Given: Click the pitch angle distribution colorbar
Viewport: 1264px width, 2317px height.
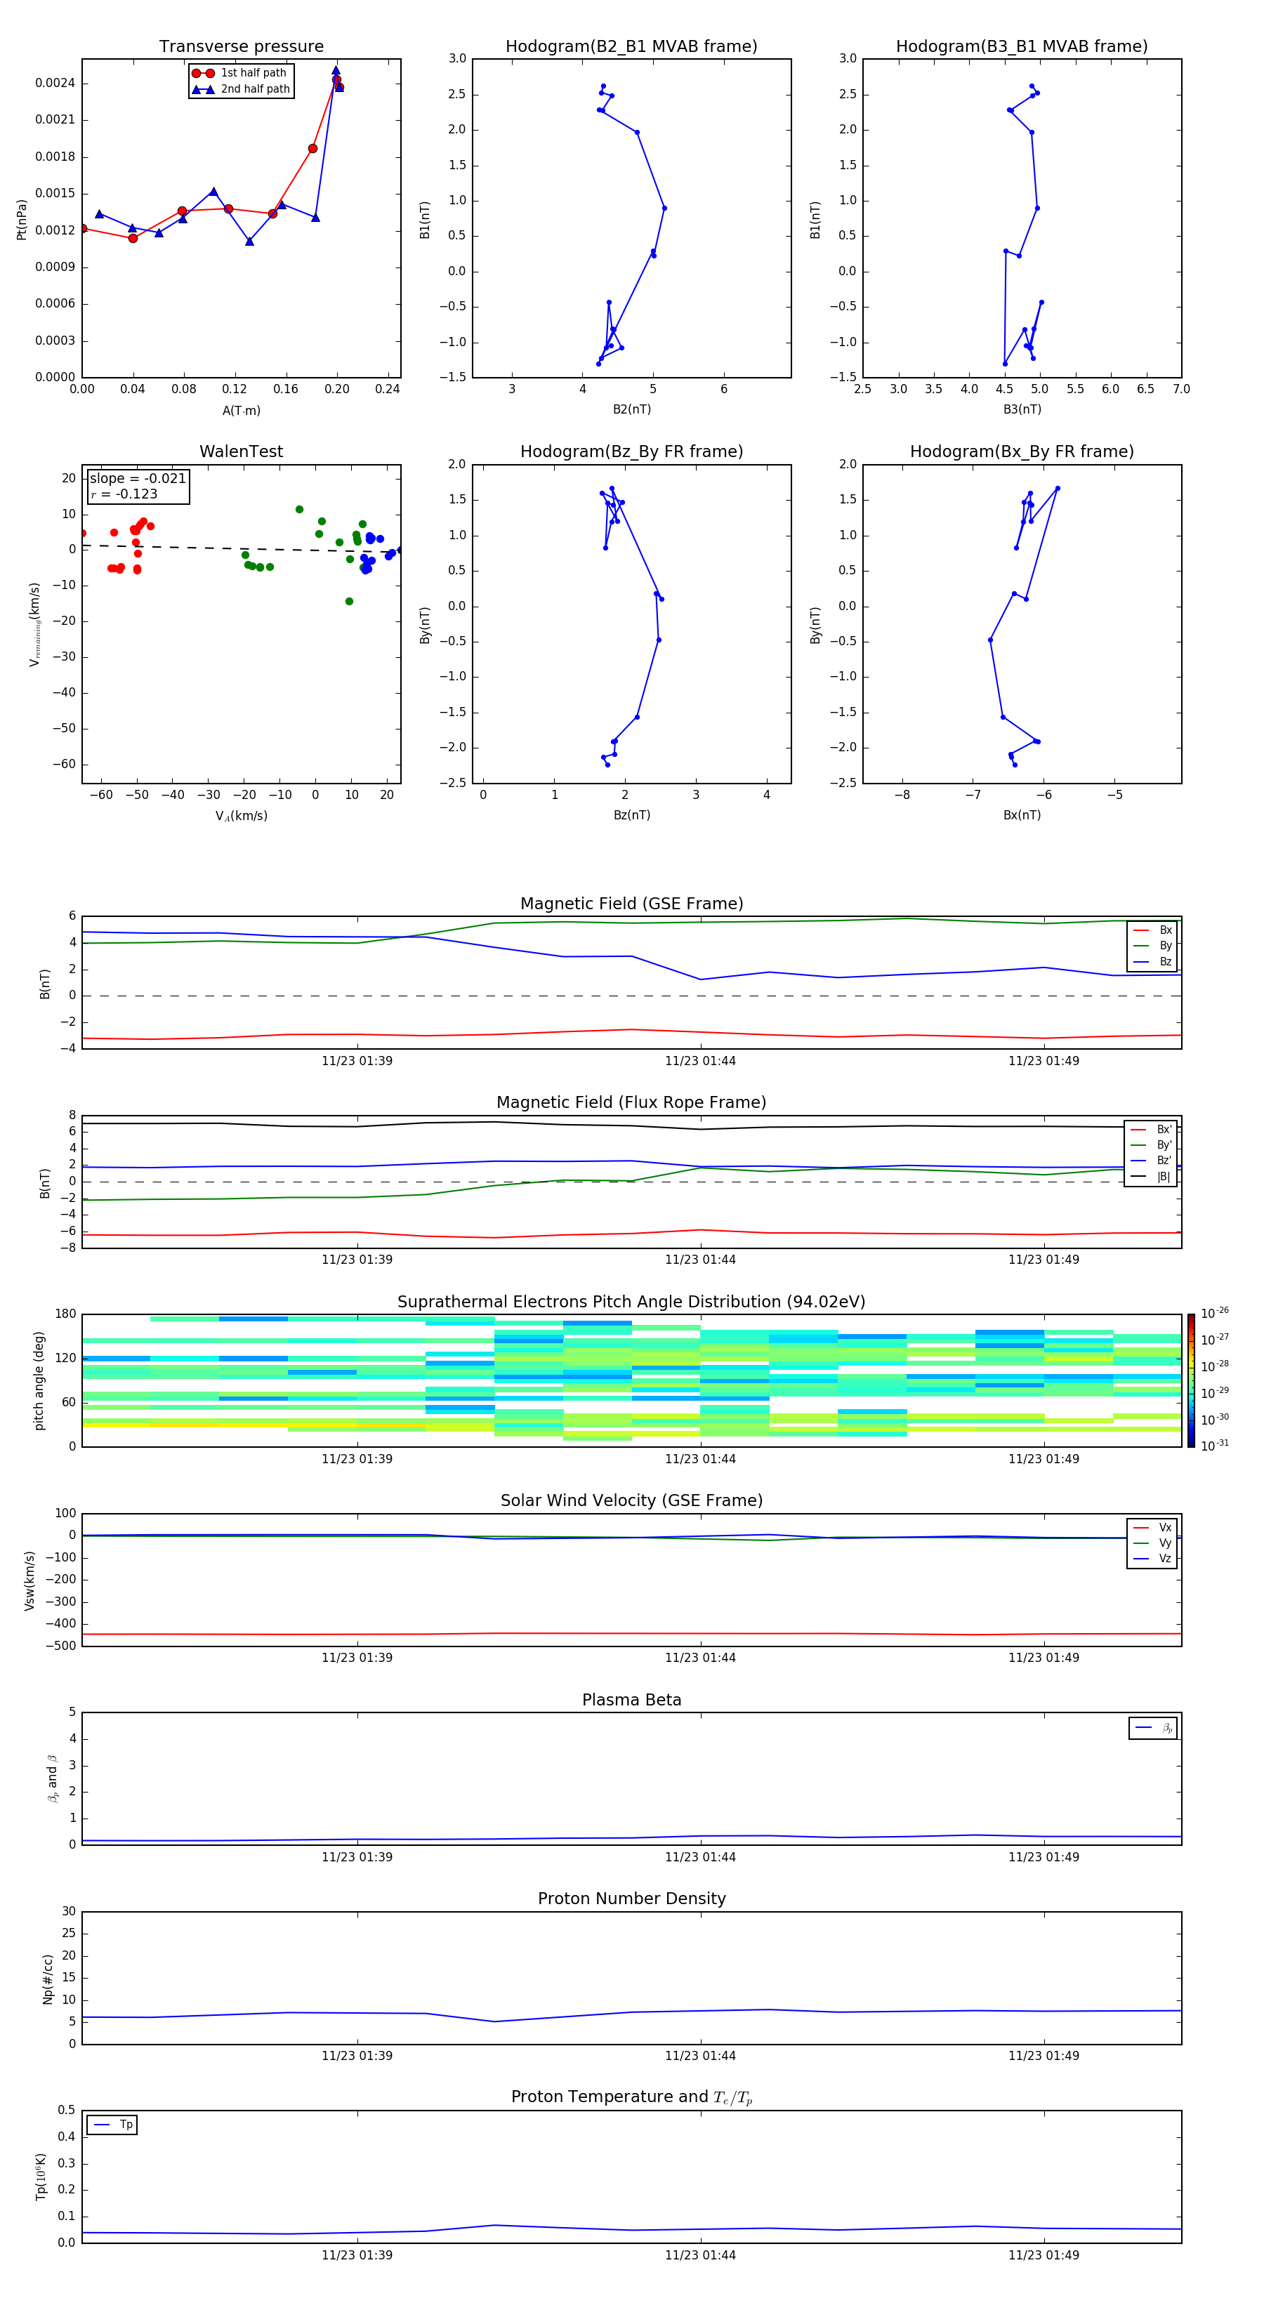Looking at the screenshot, I should tap(1190, 1380).
